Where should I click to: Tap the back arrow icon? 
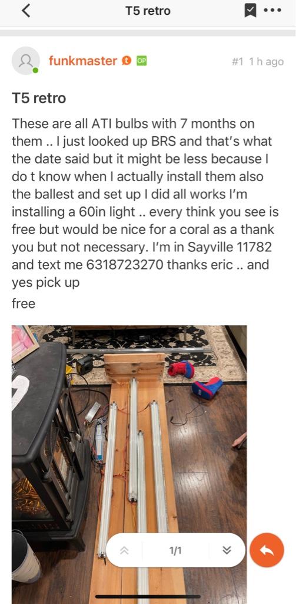click(25, 11)
